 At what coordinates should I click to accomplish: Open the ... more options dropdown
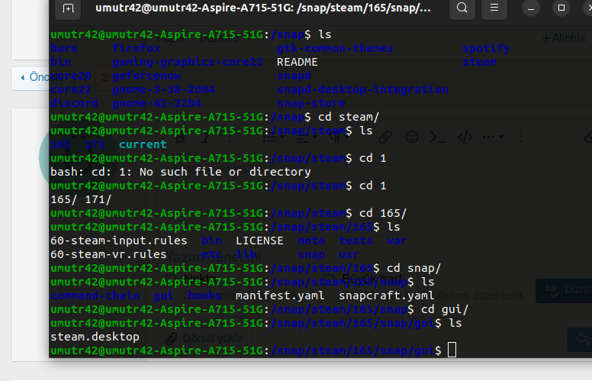pos(493,137)
